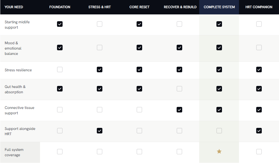Toggle Foundation checkbox for Starting midlife support
This screenshot has height=163, width=279.
pyautogui.click(x=60, y=24)
